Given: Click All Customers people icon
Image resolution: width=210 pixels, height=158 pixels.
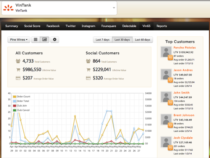Looking at the screenshot, I should coord(18,61).
